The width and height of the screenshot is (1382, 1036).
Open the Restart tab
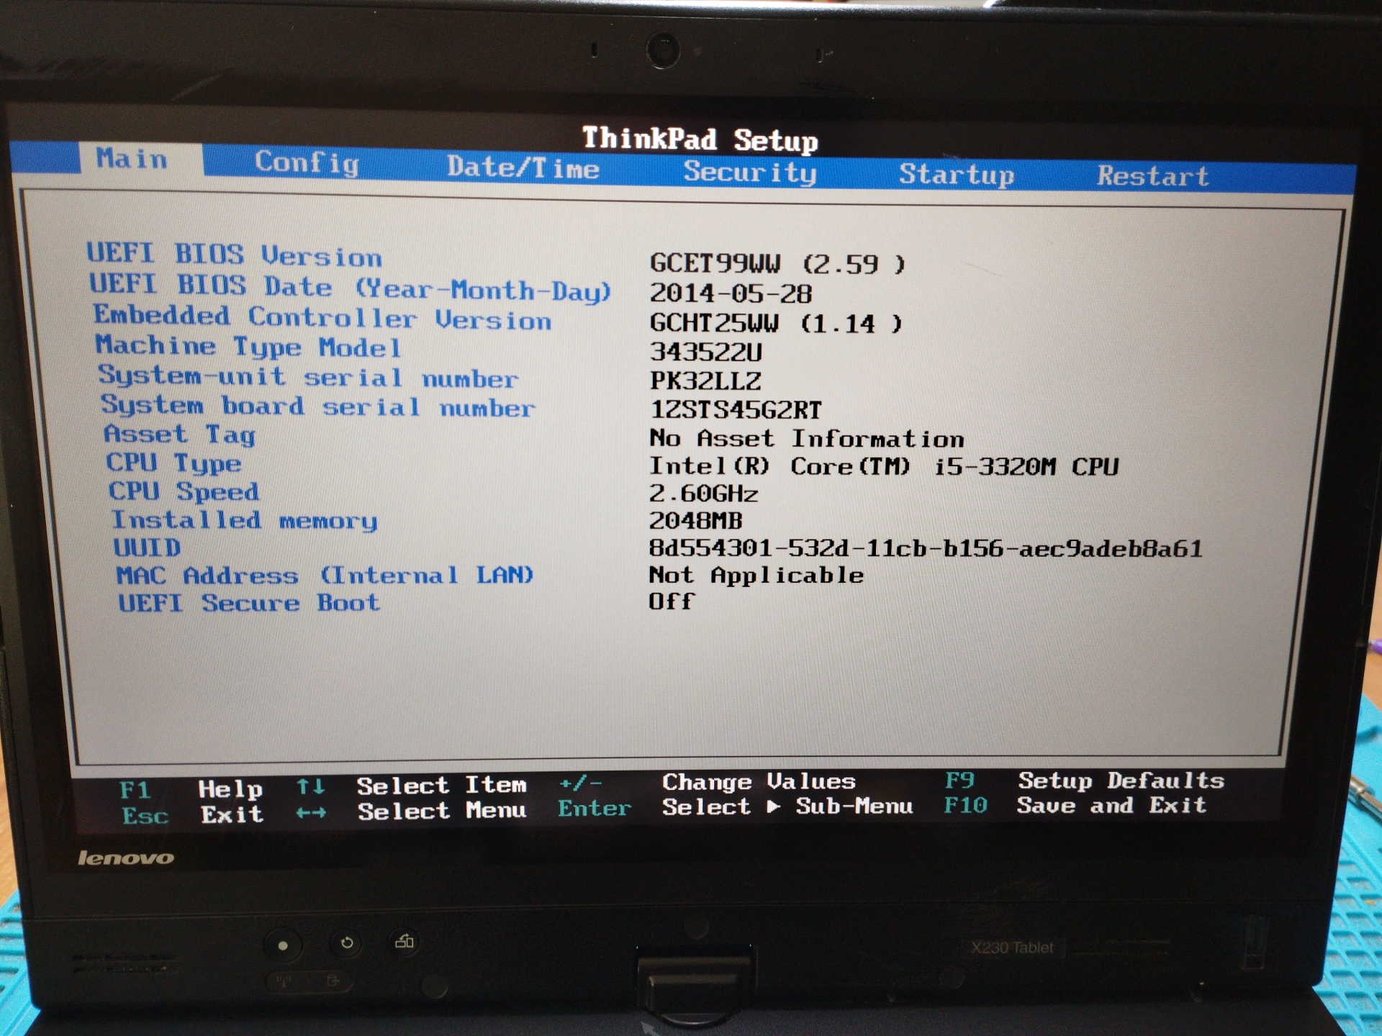coord(1153,176)
